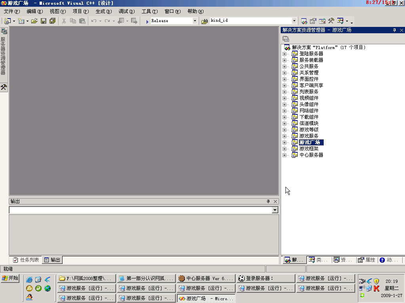This screenshot has height=303, width=405.
Task: Open the F:\网狐2008整理 folder taskbar button
Action: click(x=87, y=278)
